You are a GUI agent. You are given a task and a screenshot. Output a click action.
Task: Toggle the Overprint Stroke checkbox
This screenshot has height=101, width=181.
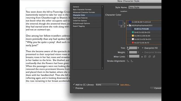pyautogui.click(x=143, y=52)
